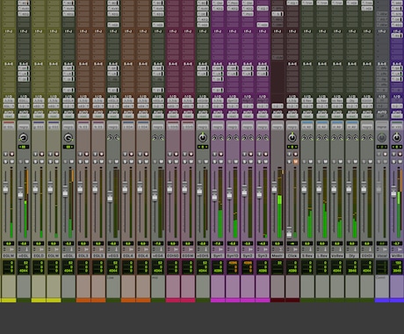The width and height of the screenshot is (404, 334).
Task: Toggle input monitoring on EGSW track
Action: 185,154
